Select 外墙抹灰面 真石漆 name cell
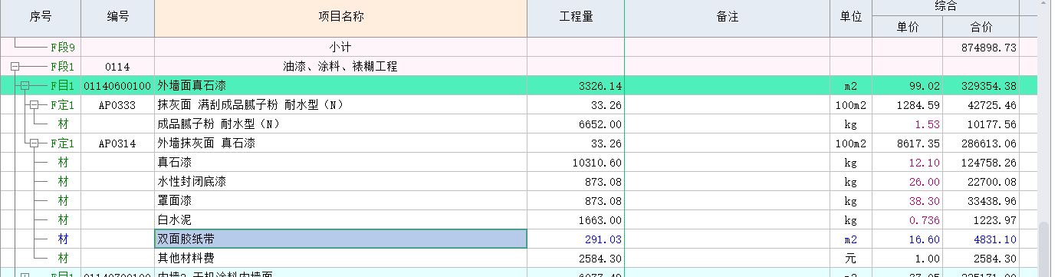 tap(341, 143)
